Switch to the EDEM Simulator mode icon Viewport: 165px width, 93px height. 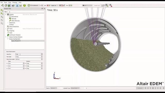coord(6,5)
